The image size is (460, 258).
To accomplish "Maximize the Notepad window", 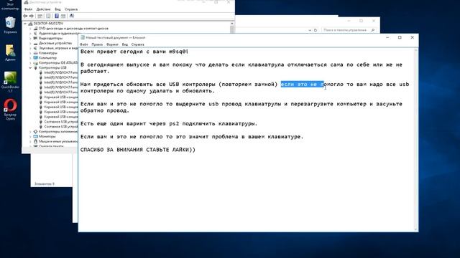I will click(400, 37).
